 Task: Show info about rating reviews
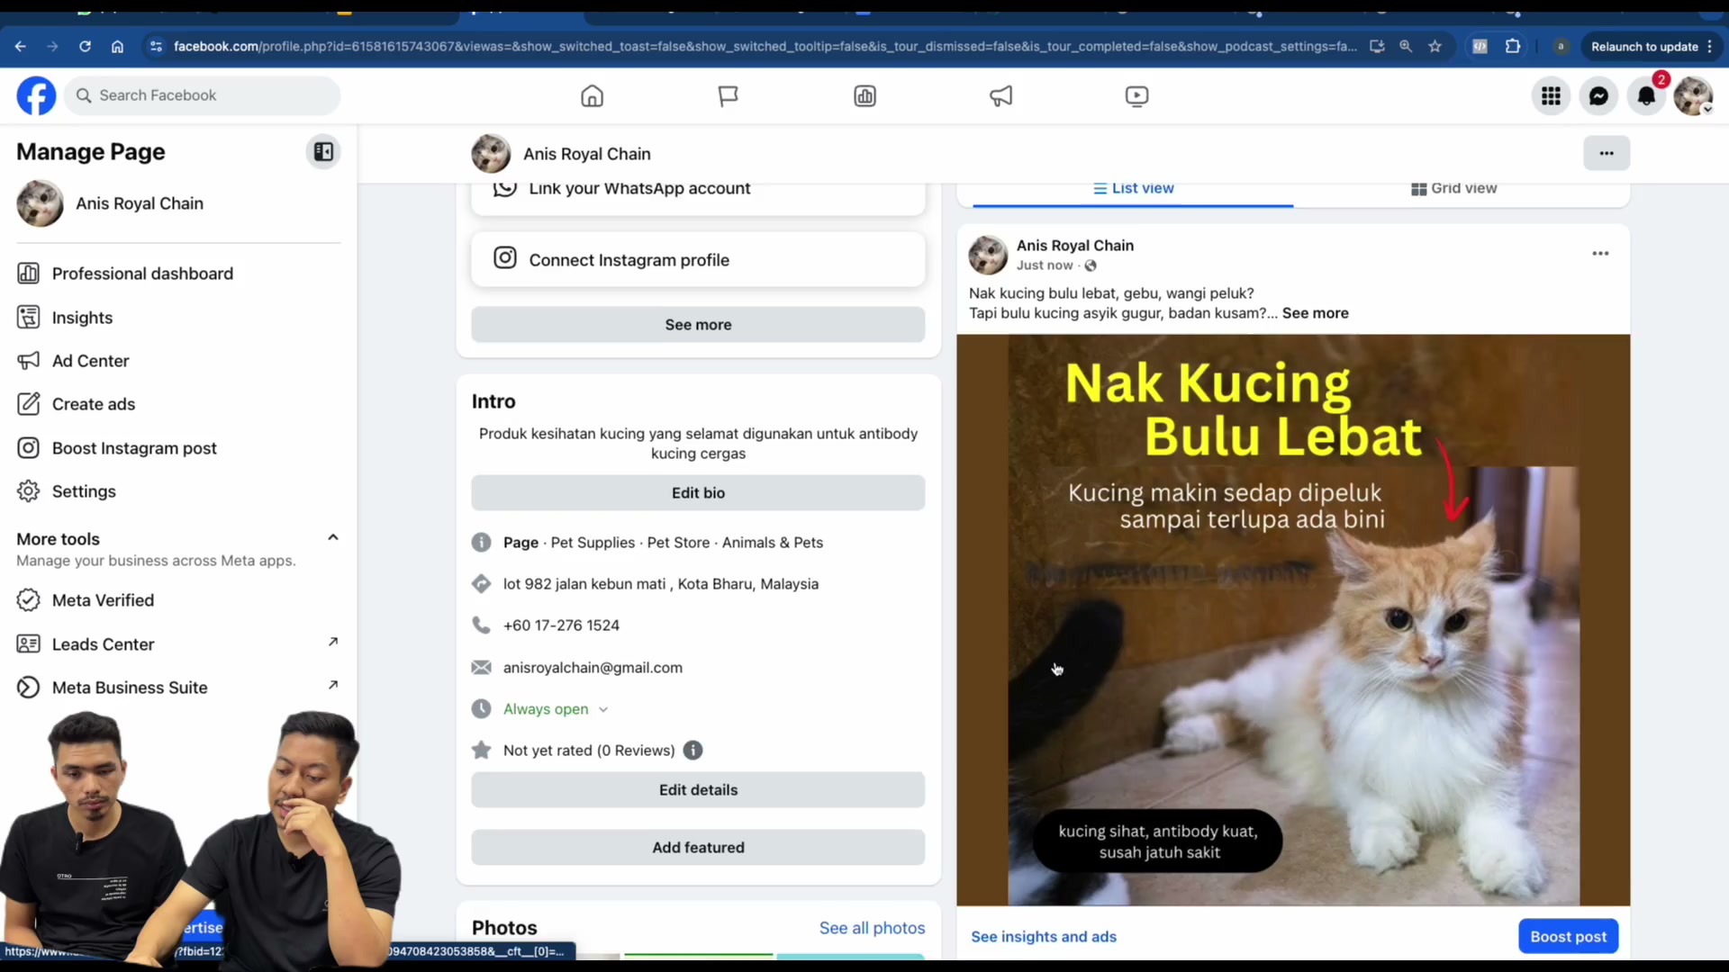point(693,751)
